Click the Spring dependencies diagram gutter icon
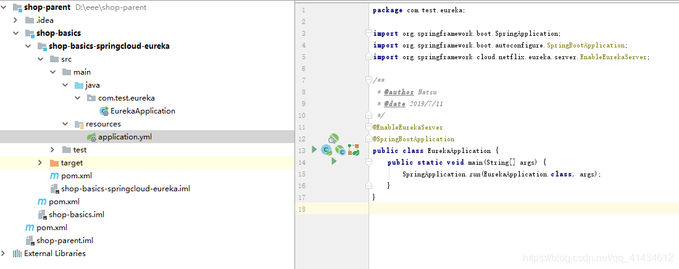679x269 pixels. 354,151
